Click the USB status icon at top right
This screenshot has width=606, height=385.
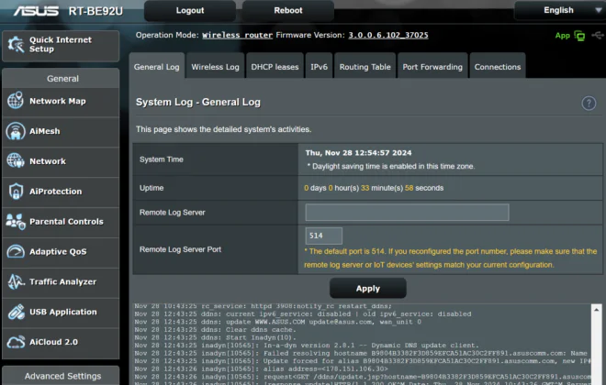tap(598, 36)
